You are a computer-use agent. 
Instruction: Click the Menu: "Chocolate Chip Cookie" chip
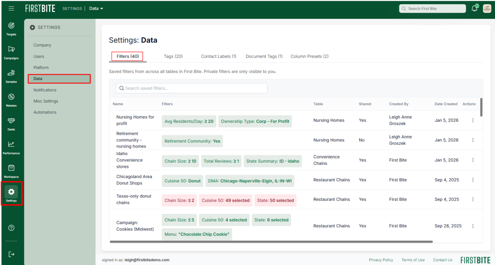[197, 234]
